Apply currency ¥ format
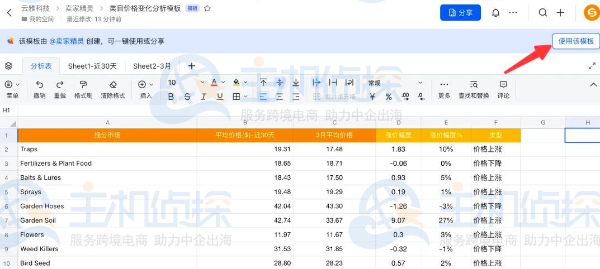Image resolution: width=600 pixels, height=269 pixels. click(372, 97)
